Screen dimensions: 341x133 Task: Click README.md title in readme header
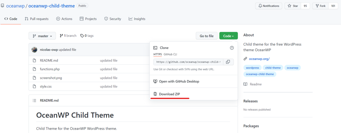(49, 100)
